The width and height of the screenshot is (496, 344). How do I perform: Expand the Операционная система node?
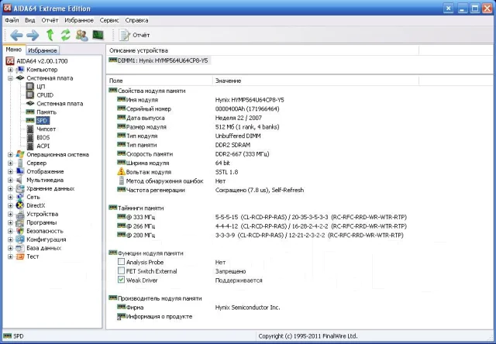[x=10, y=155]
